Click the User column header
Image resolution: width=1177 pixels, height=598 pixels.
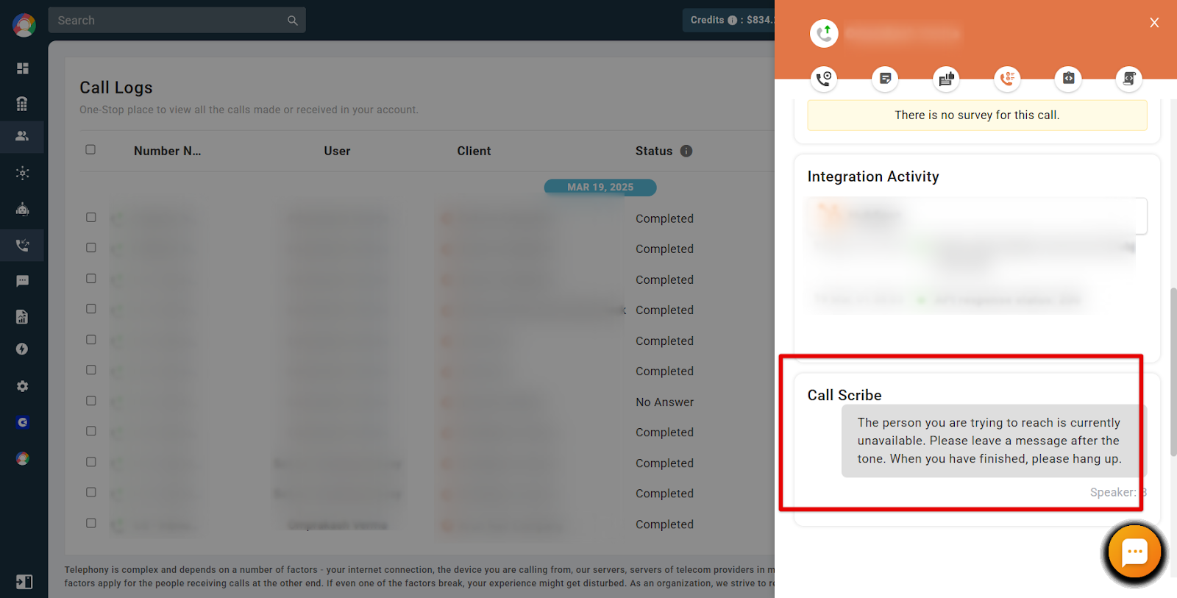pyautogui.click(x=337, y=151)
